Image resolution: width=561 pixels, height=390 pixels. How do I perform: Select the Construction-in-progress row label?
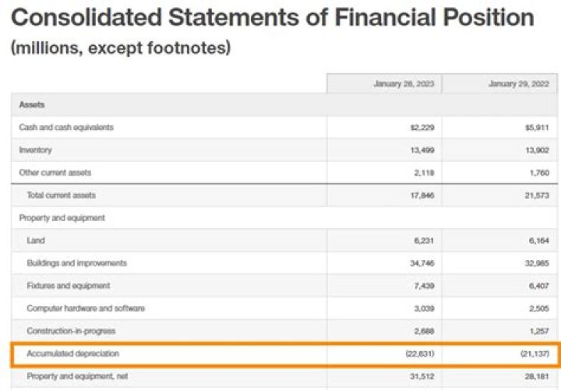coord(69,331)
